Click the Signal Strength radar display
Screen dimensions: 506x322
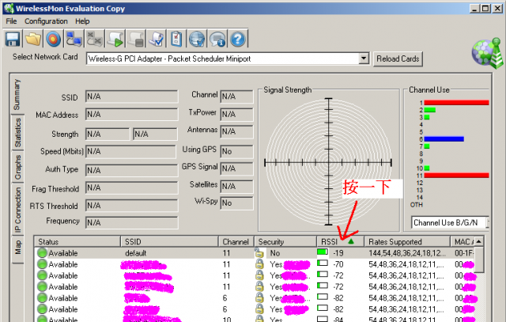point(328,161)
